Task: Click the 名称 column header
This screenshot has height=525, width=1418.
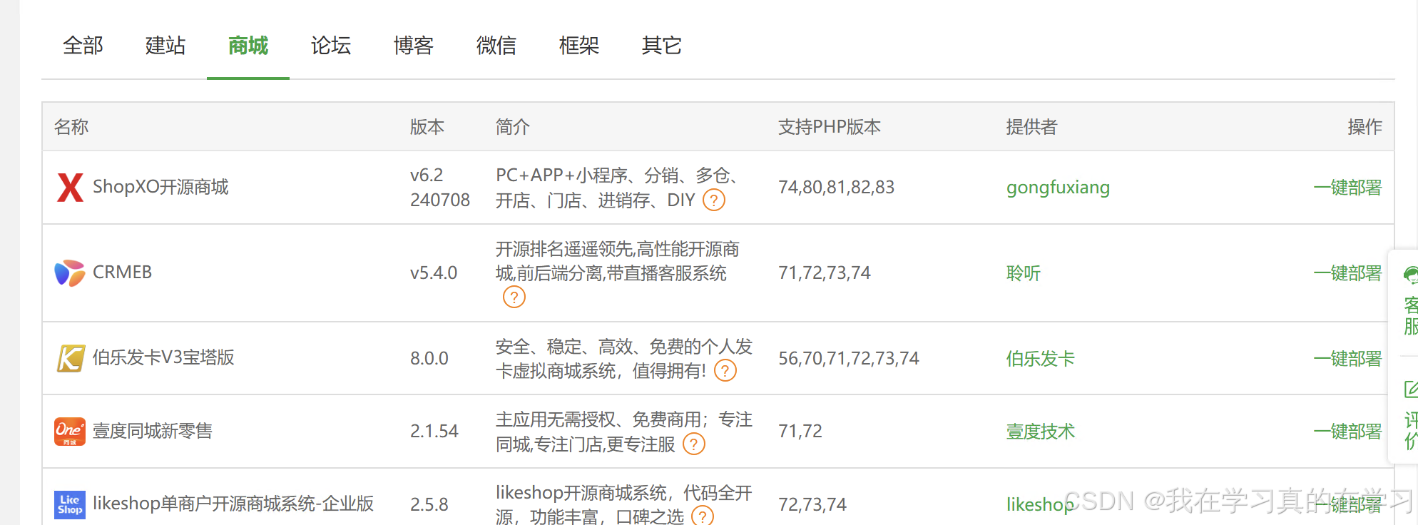Action: (71, 127)
